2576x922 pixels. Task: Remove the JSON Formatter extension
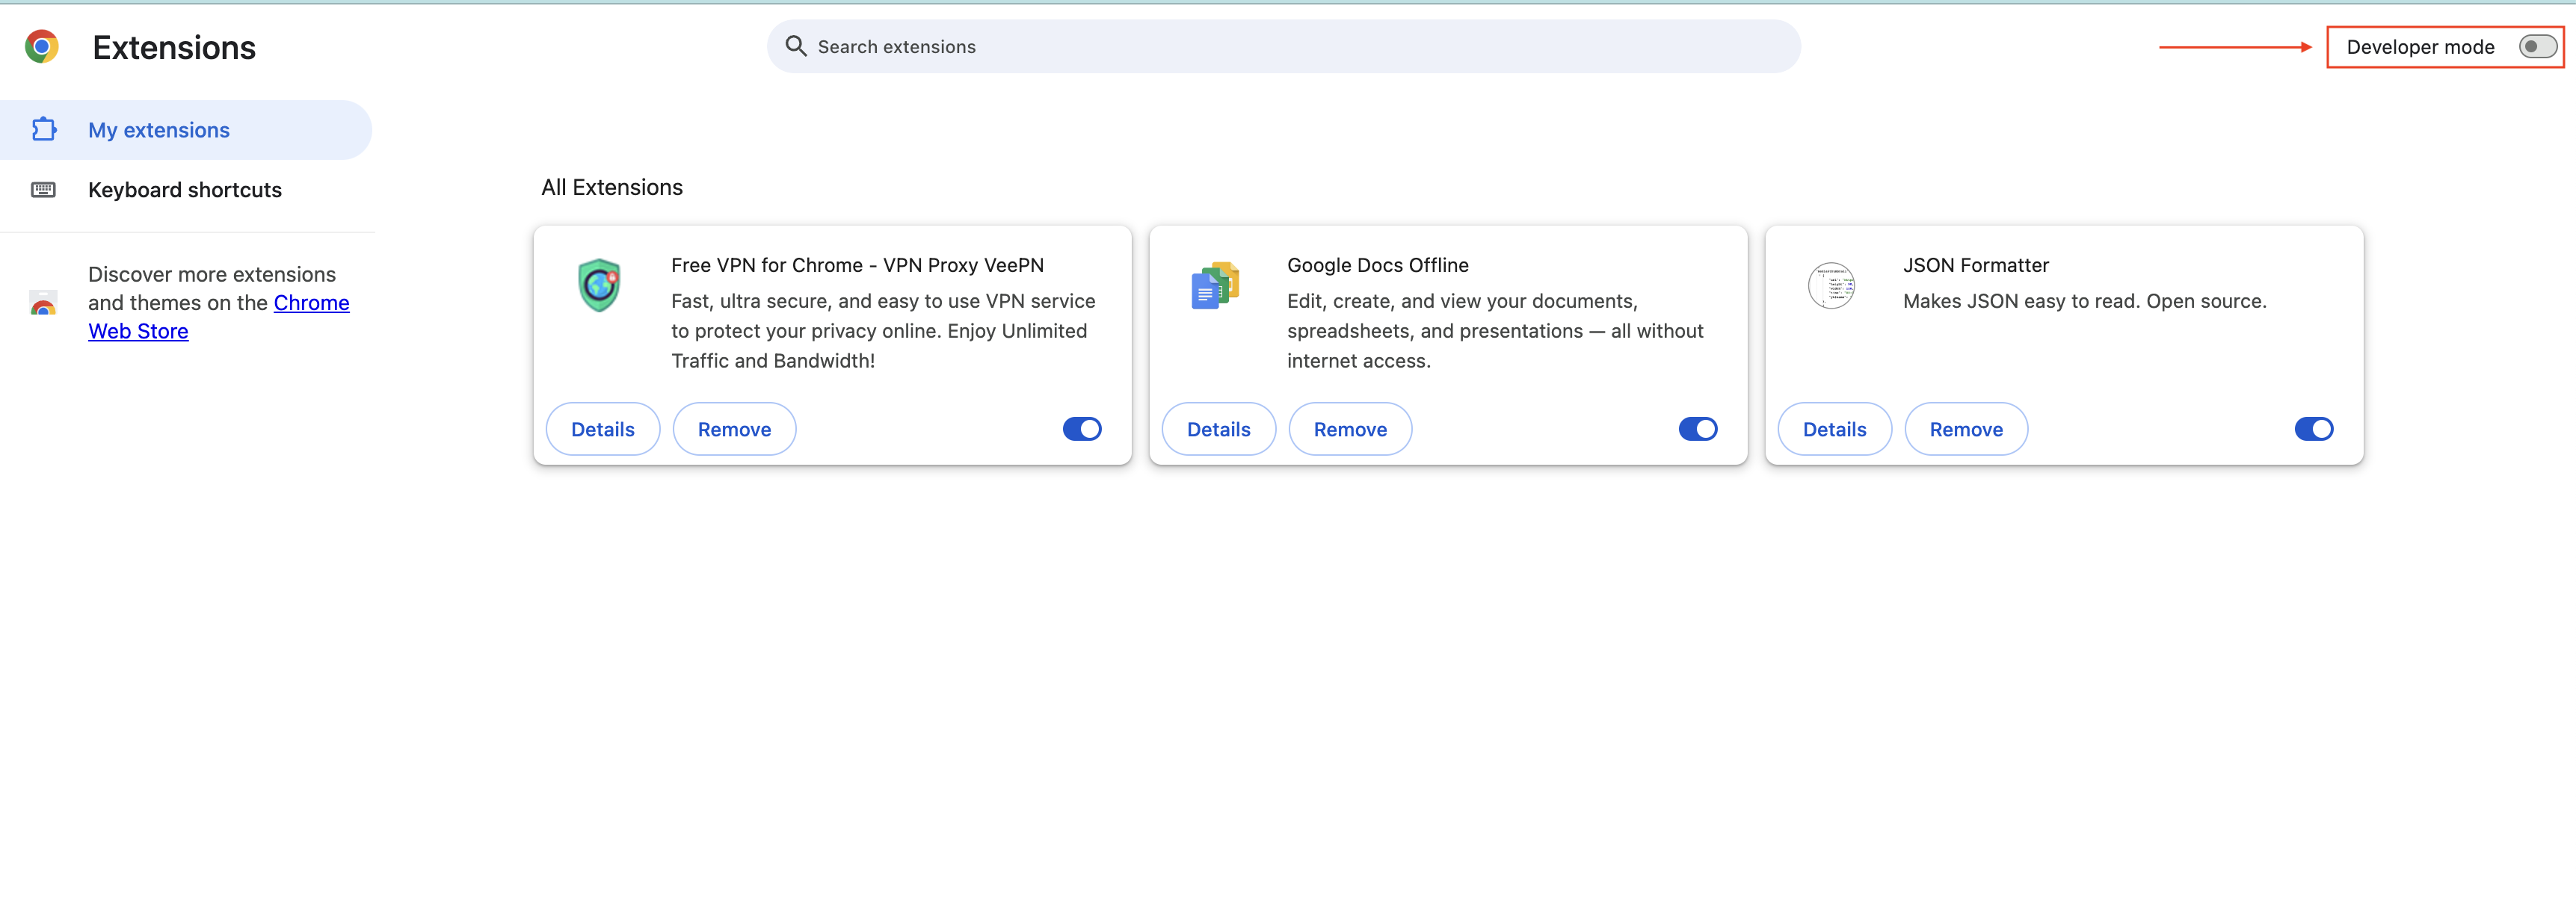1965,429
